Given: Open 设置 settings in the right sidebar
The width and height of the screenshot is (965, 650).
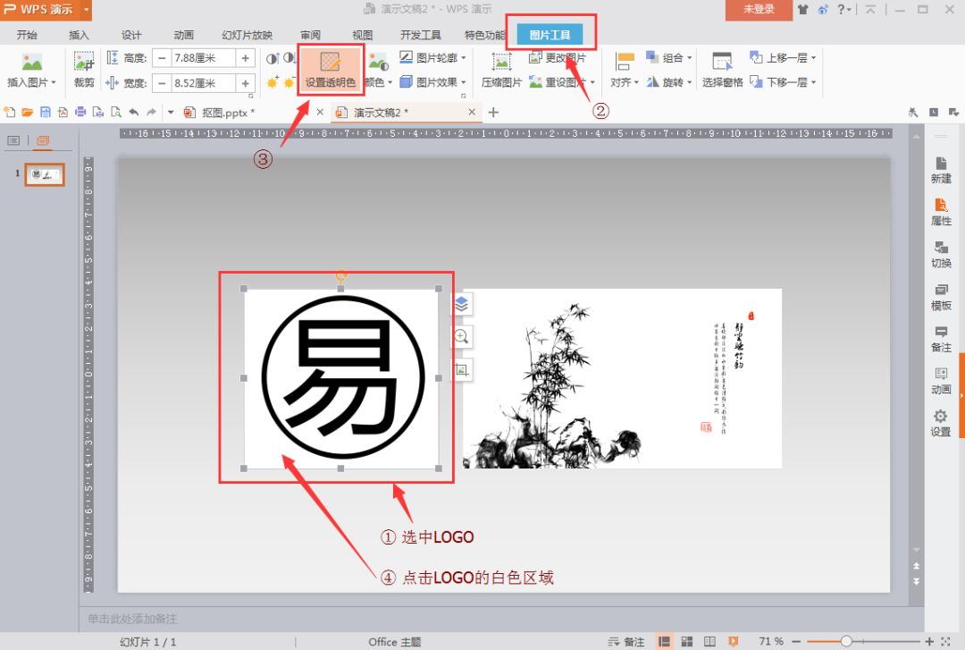Looking at the screenshot, I should tap(941, 423).
